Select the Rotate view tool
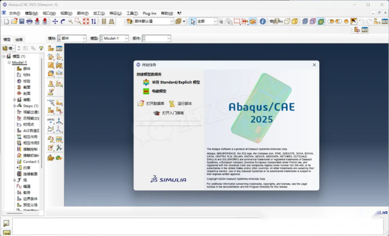Screen dimensions: 389x236 tap(63, 21)
